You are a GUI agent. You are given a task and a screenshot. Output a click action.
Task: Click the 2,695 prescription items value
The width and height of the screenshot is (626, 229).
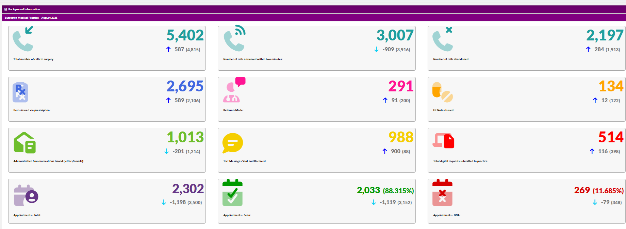[185, 86]
